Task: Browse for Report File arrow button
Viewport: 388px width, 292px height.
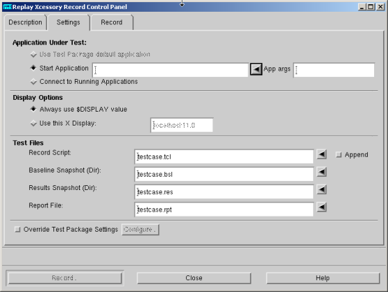Action: point(321,207)
